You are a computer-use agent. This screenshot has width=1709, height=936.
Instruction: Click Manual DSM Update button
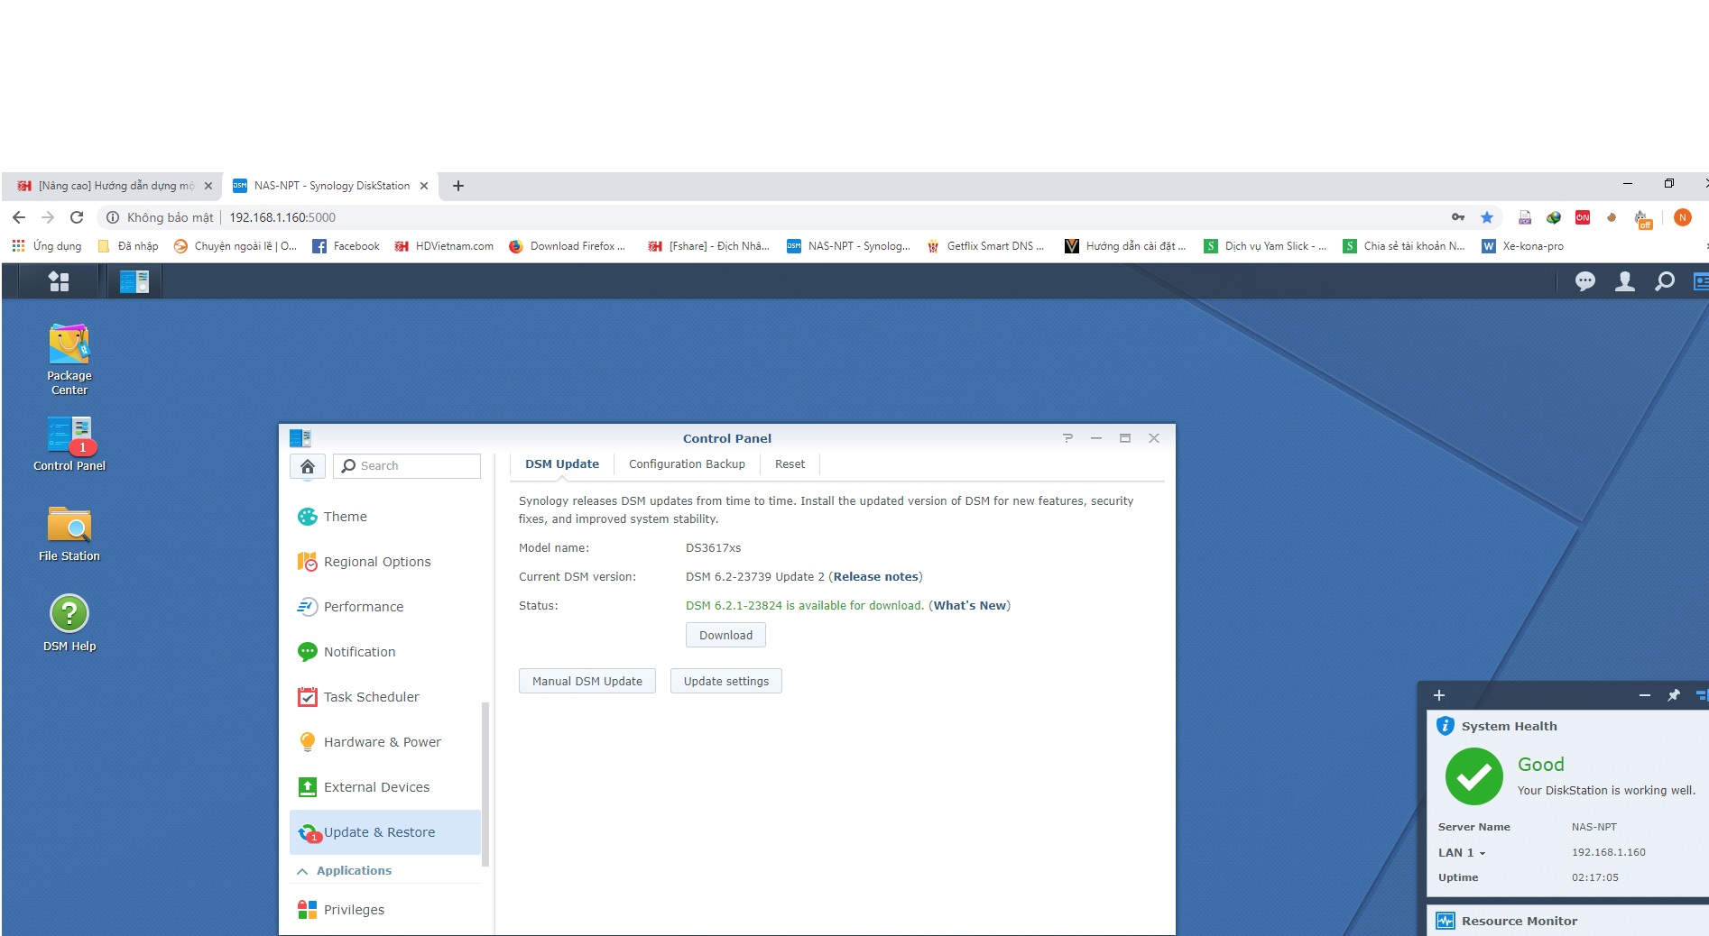click(587, 681)
